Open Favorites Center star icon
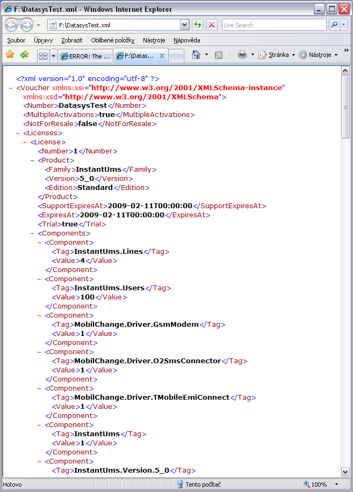 coord(10,55)
